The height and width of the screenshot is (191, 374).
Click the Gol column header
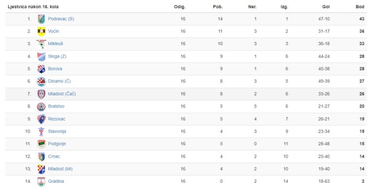[326, 7]
